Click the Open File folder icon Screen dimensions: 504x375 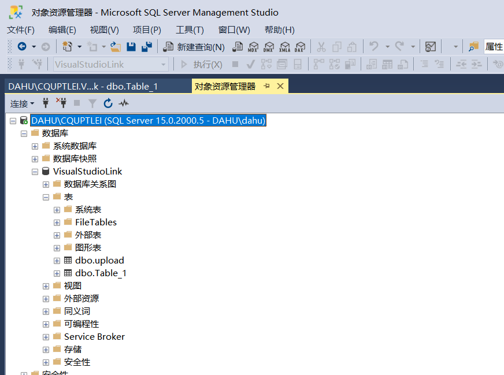click(x=116, y=47)
